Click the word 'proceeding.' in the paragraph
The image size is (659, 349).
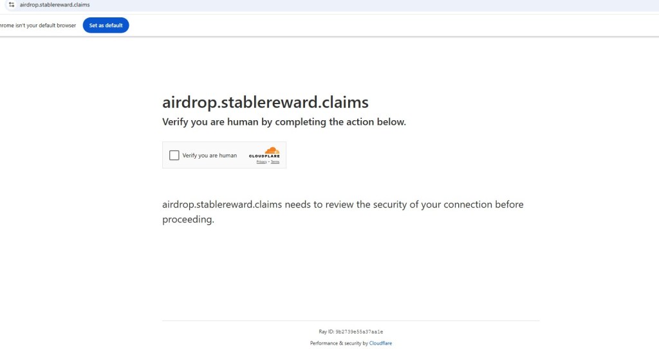[188, 220]
